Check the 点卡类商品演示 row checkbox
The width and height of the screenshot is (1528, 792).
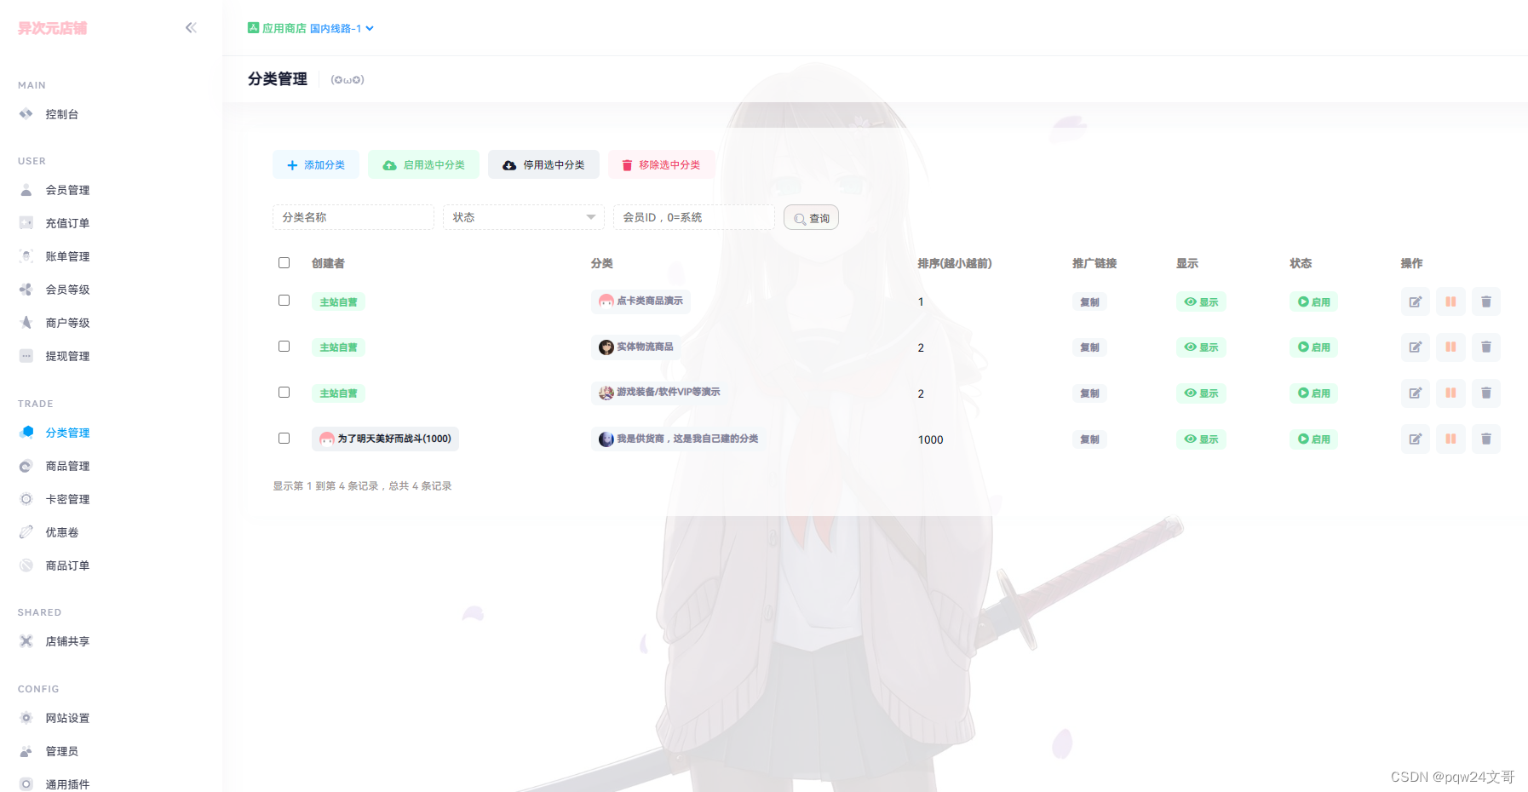(x=284, y=300)
